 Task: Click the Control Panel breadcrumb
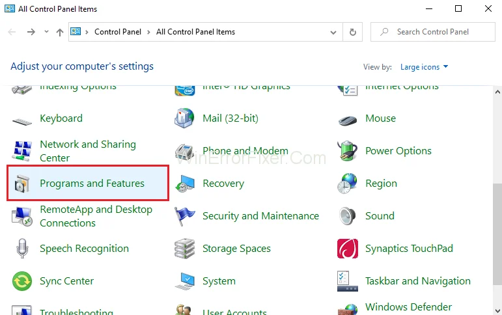tap(118, 32)
